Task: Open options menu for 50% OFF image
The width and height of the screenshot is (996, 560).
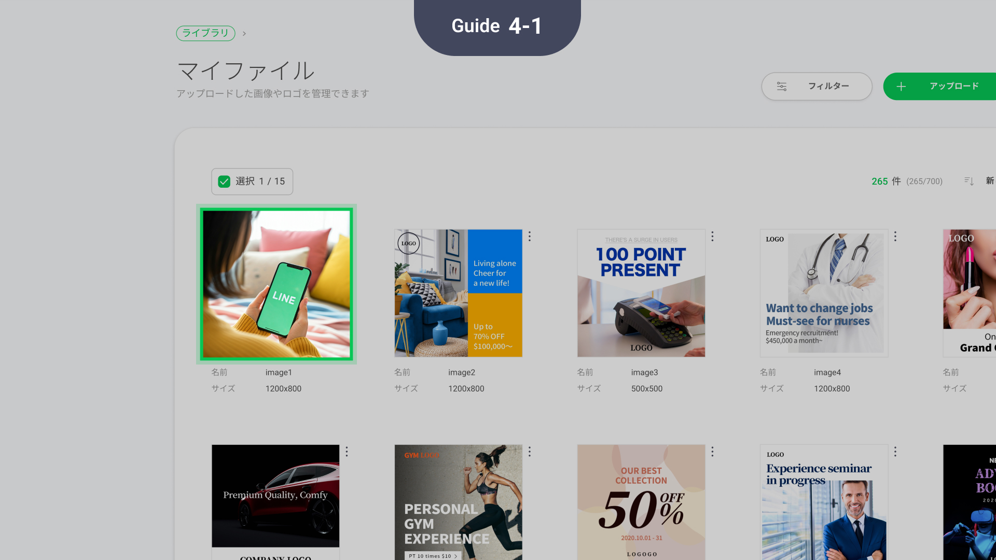Action: (x=712, y=452)
